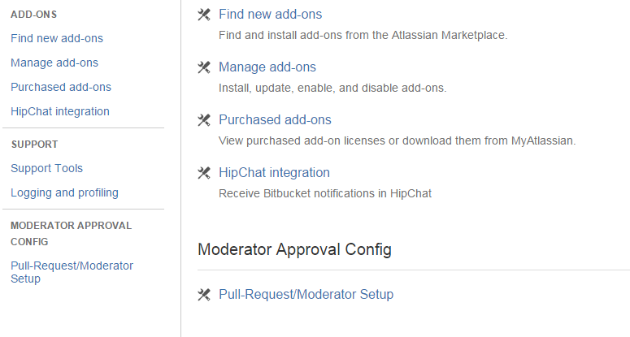This screenshot has height=337, width=630.
Task: Open the Find new add-ons main panel link
Action: coord(270,15)
